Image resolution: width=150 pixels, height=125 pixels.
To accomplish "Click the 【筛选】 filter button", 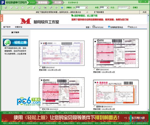I will (69, 7).
